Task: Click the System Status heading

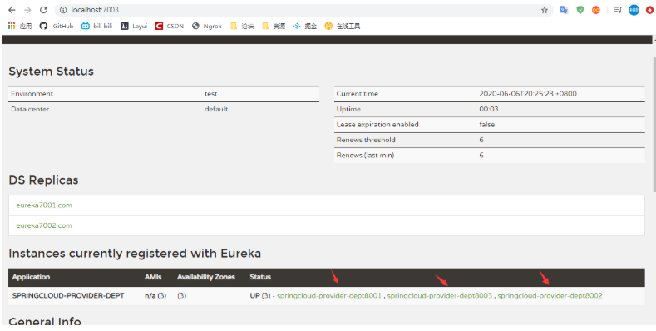Action: pyautogui.click(x=51, y=72)
